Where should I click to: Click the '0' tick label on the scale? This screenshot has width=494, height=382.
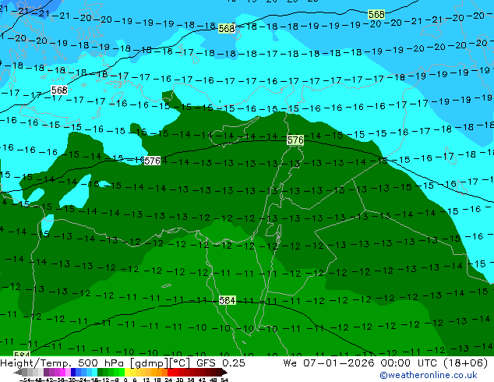(125, 380)
